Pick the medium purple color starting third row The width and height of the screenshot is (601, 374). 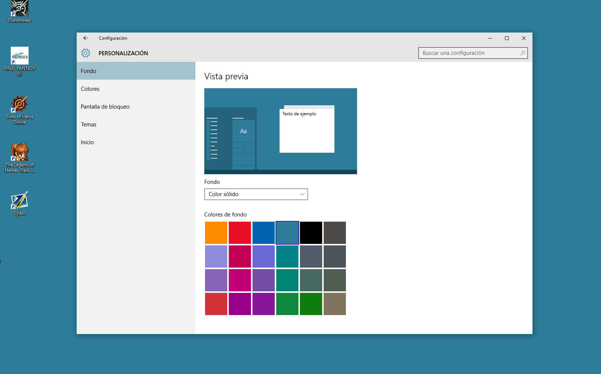point(216,280)
